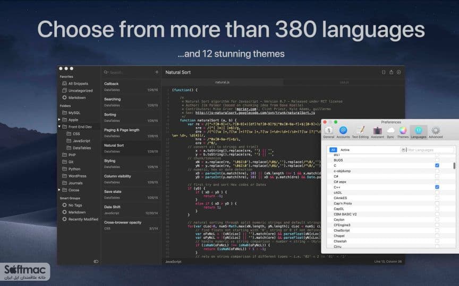
Task: Click the Filter Languages field
Action: click(427, 150)
